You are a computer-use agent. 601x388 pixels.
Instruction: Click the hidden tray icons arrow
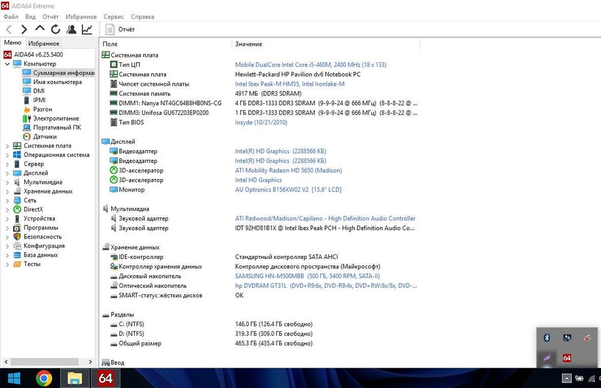pos(567,378)
